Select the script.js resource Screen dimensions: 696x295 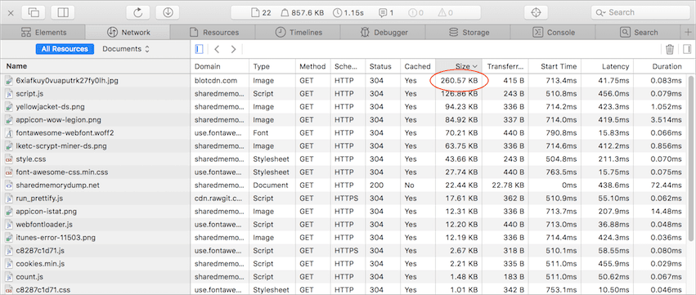[x=344, y=94]
